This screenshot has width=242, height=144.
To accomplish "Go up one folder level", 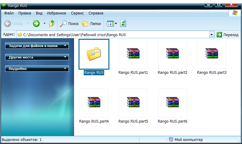I will (52, 23).
